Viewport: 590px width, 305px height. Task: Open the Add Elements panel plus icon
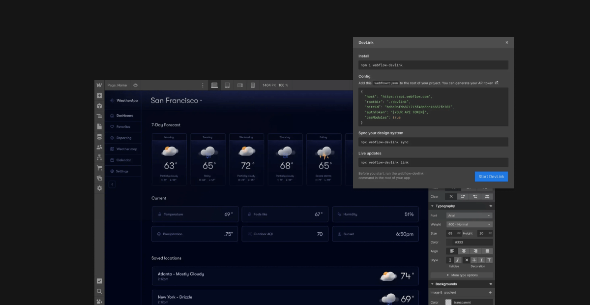99,95
